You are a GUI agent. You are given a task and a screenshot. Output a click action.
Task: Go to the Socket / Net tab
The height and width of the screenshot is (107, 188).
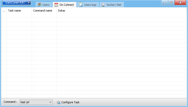click(111, 5)
